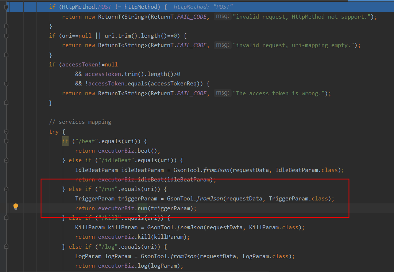Click logParam variable declaration name
The width and height of the screenshot is (394, 272).
coord(118,256)
